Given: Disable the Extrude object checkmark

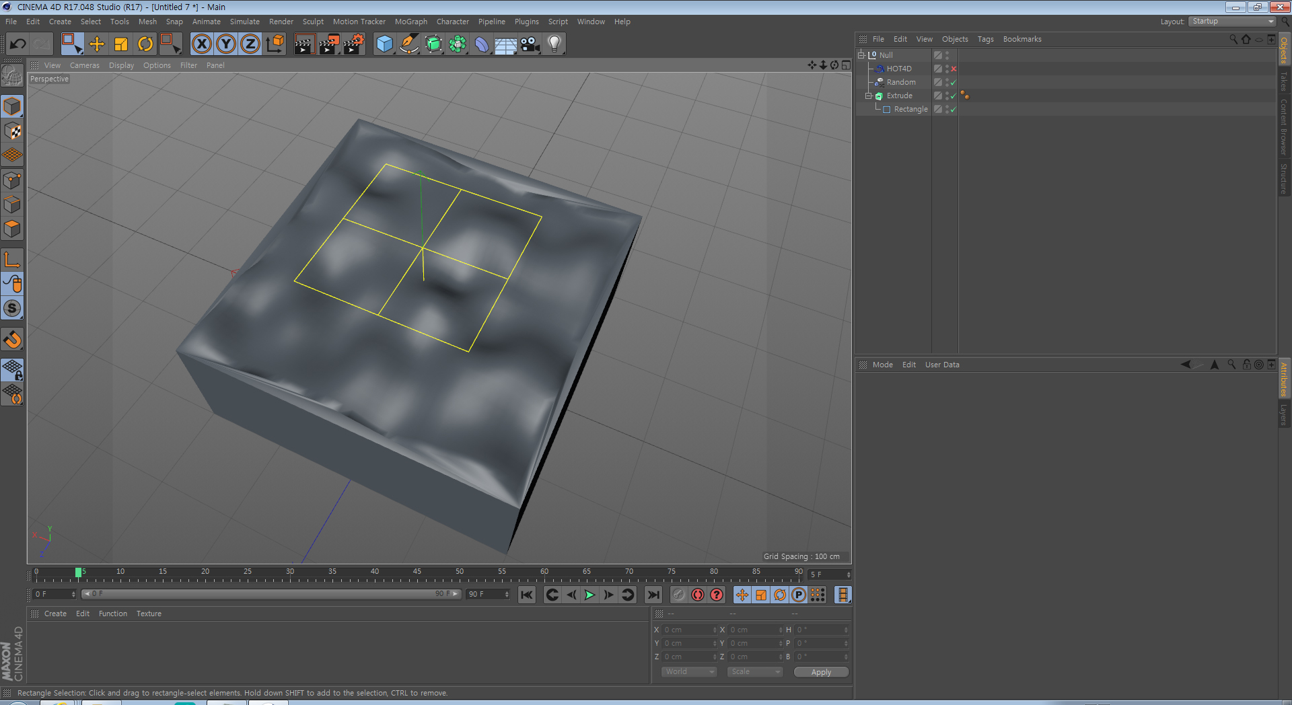Looking at the screenshot, I should pos(954,96).
